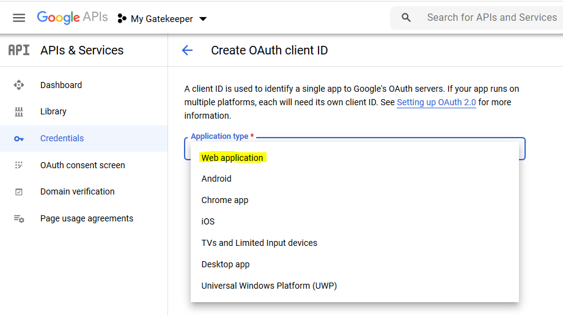Viewport: 563px width, 315px height.
Task: Click the Credentials key icon
Action: [x=19, y=139]
